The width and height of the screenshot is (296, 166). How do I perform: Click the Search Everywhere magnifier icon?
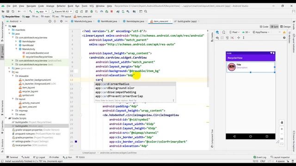(x=146, y=12)
